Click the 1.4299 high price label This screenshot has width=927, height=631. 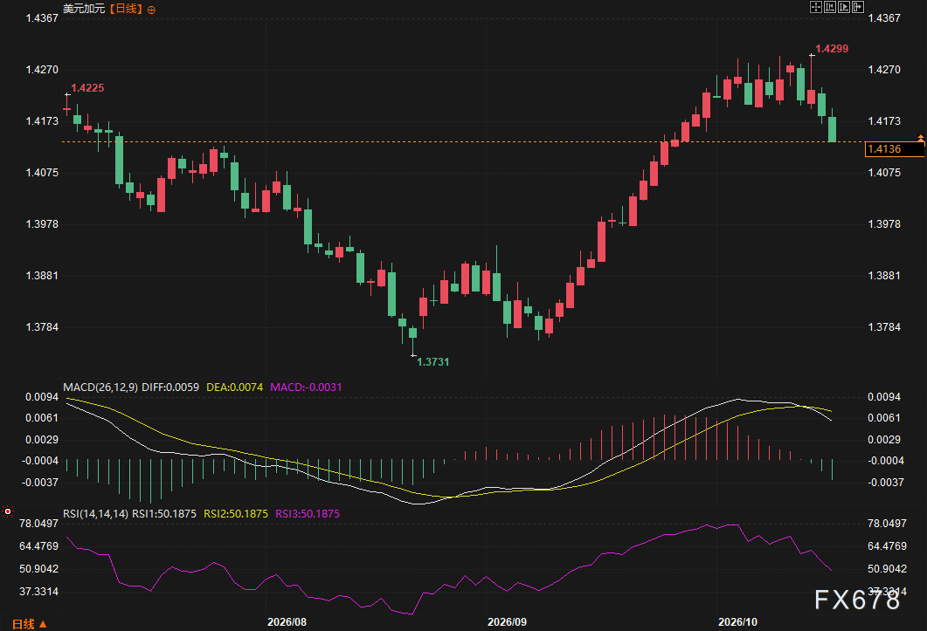point(832,49)
